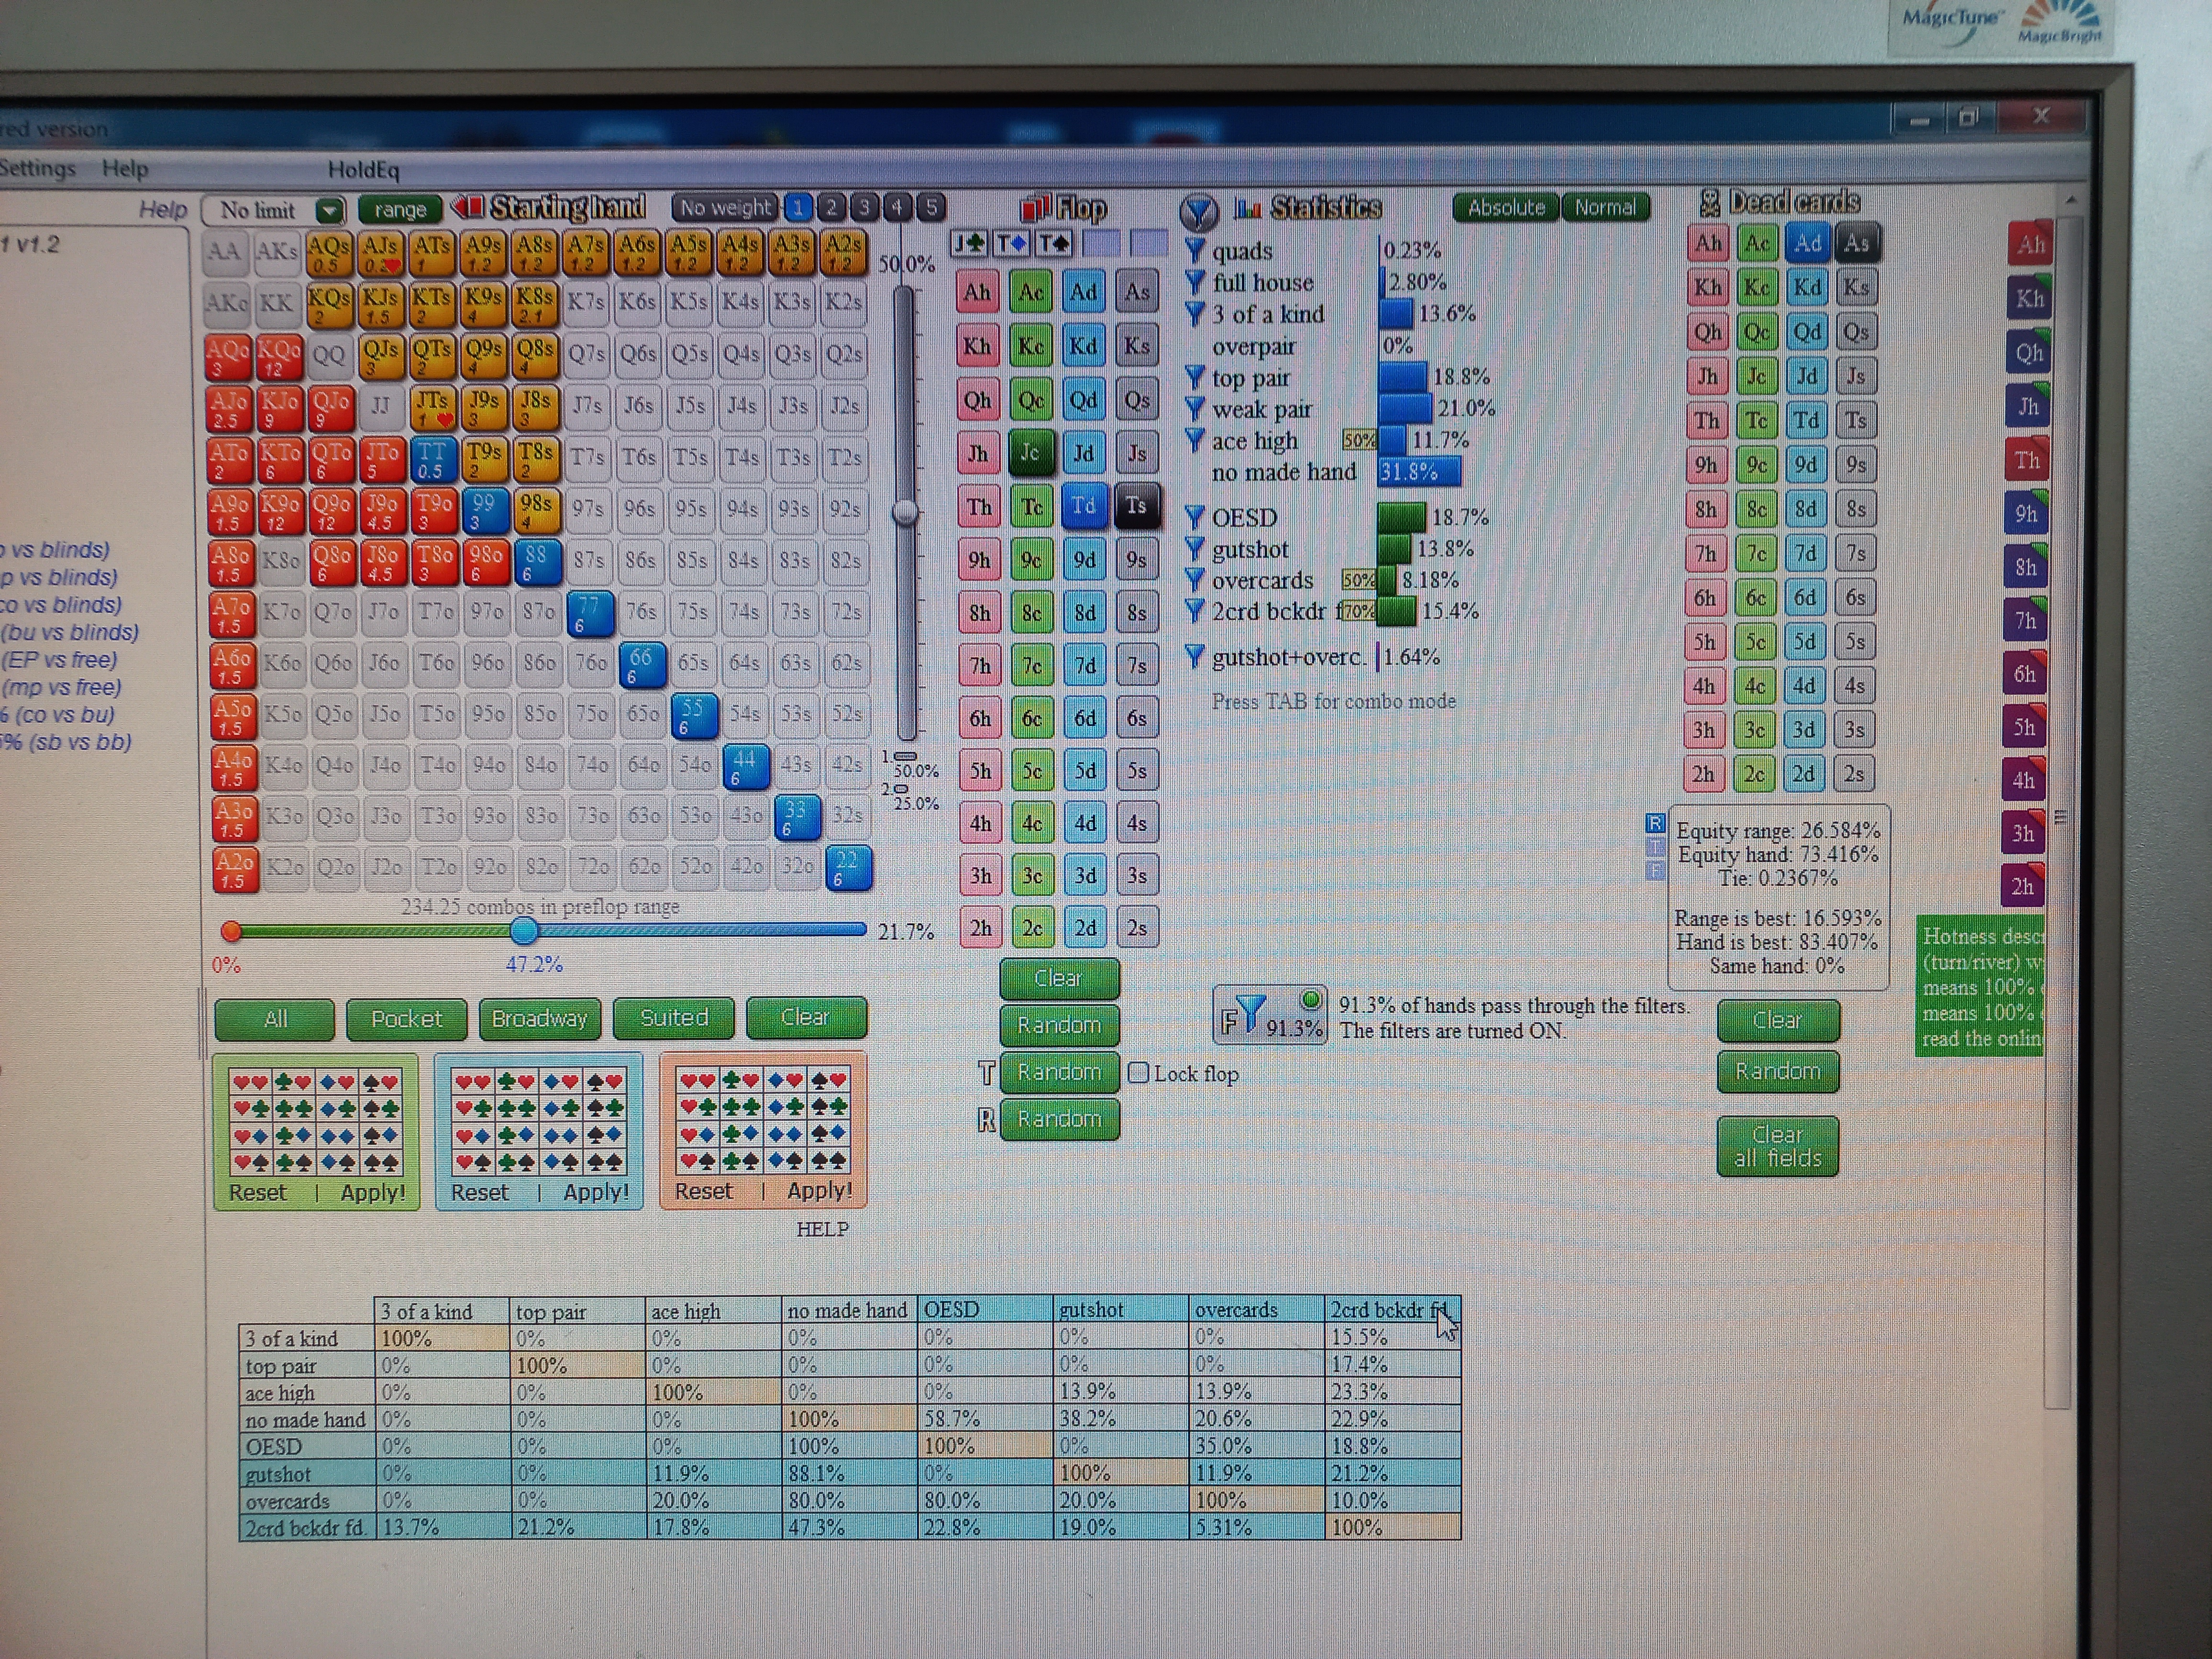Viewport: 2212px width, 1659px height.
Task: Click the Help link in left panel
Action: [163, 209]
